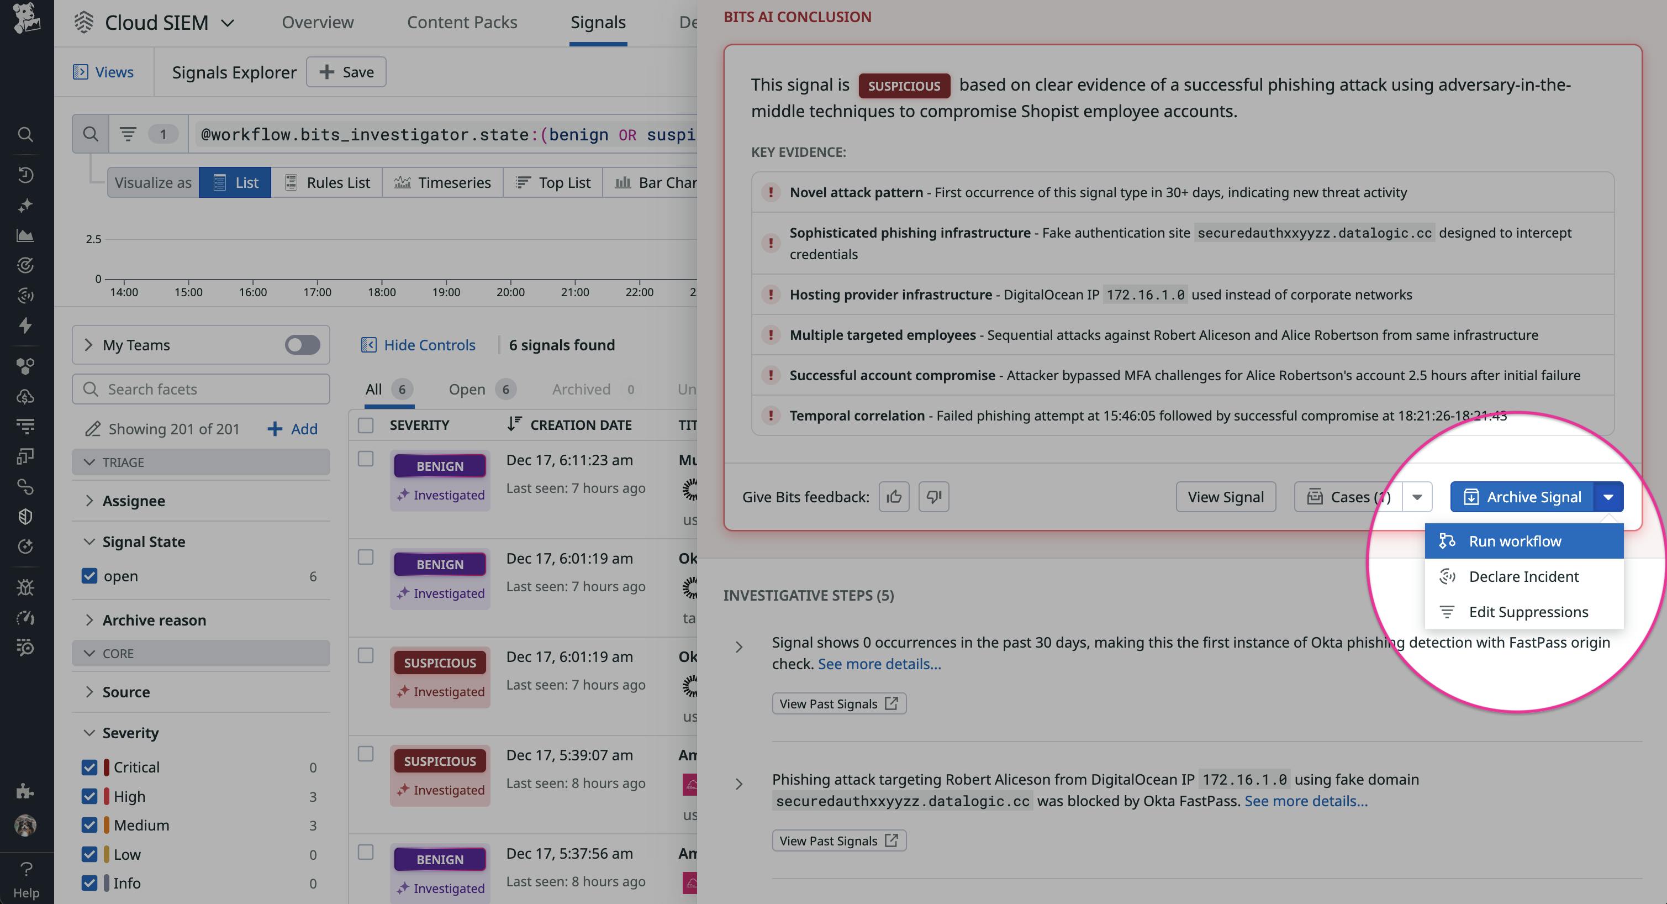This screenshot has height=904, width=1667.
Task: Select the dashboards graph icon in sidebar
Action: [x=25, y=235]
